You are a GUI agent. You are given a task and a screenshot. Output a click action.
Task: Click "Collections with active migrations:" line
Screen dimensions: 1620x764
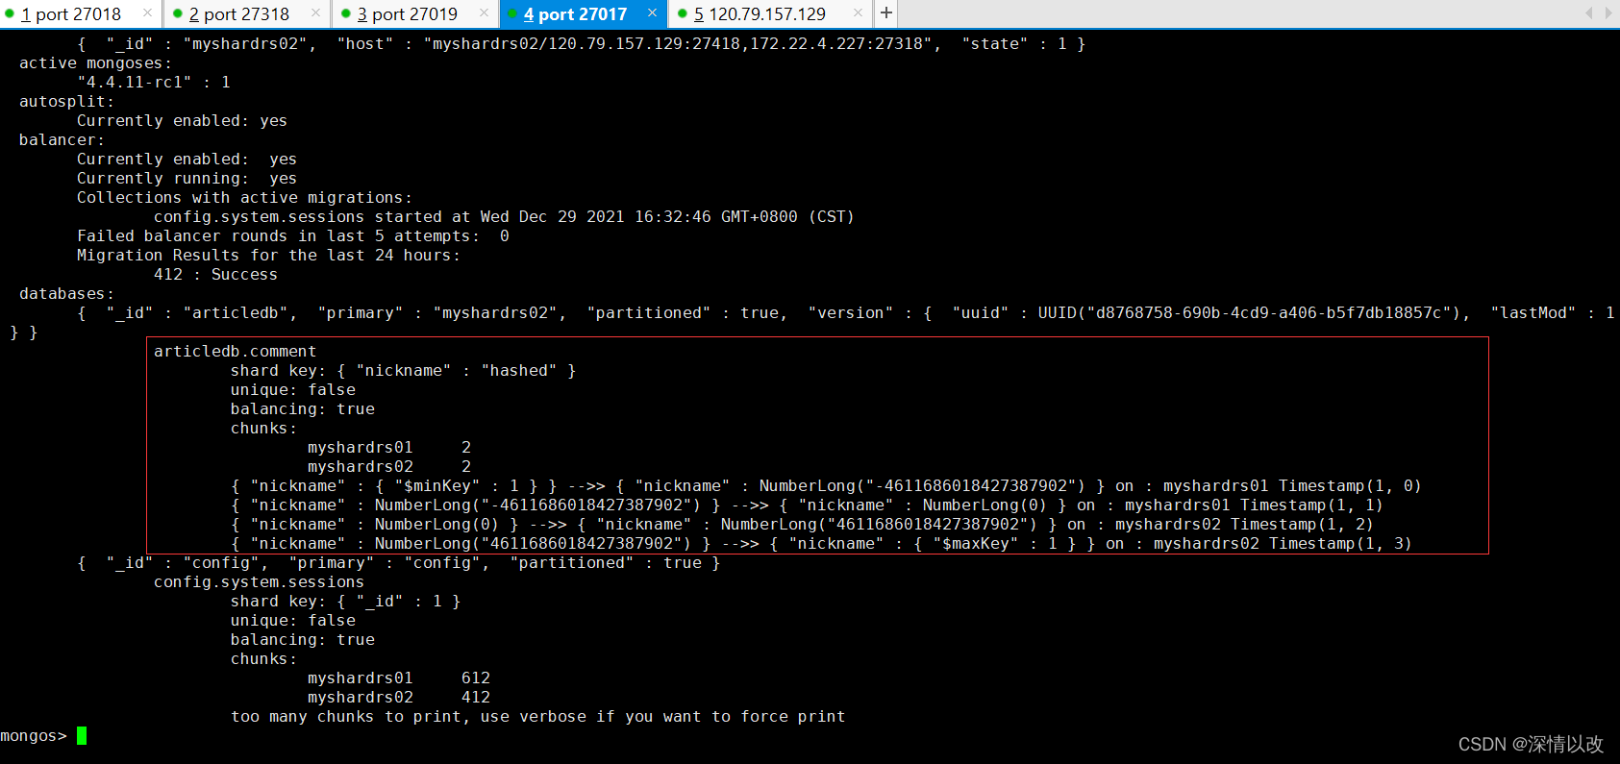click(x=244, y=198)
